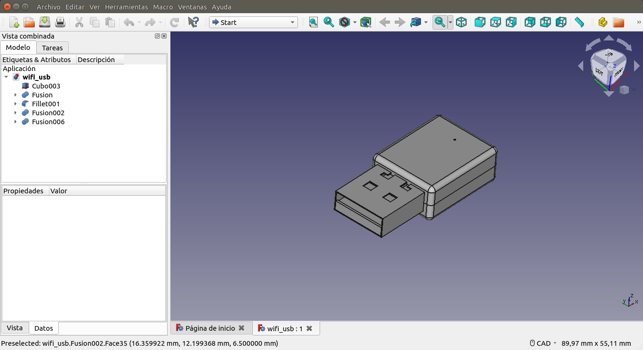Create a new document with the toolbar icon
The height and width of the screenshot is (350, 643).
pos(14,22)
